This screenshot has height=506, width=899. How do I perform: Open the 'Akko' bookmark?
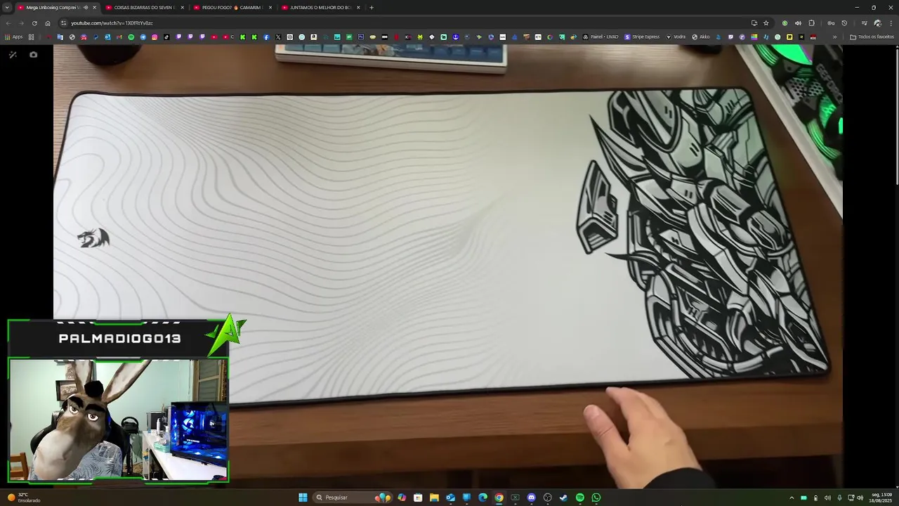701,37
